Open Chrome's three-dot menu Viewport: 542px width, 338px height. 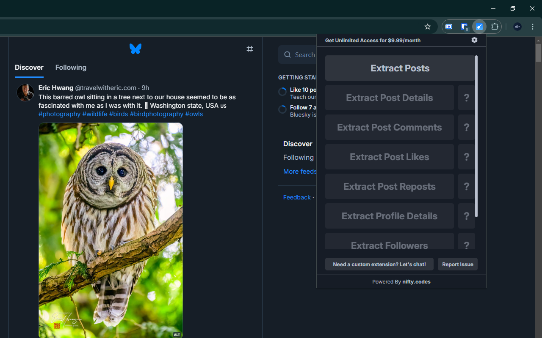532,27
